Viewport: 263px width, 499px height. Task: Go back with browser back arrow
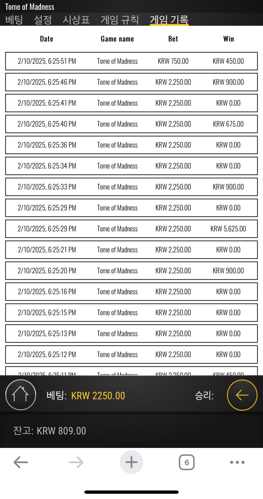[x=21, y=462]
